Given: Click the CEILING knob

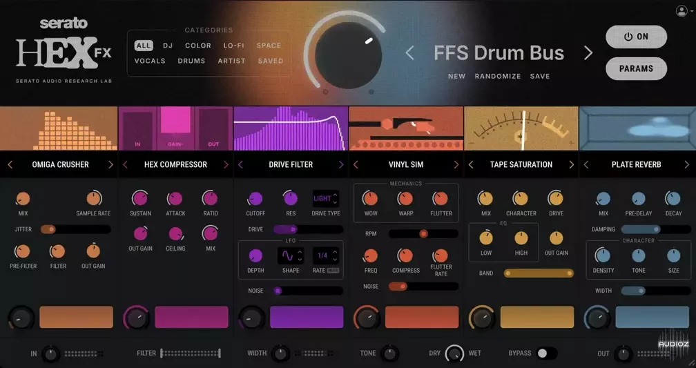Looking at the screenshot, I should click(175, 233).
